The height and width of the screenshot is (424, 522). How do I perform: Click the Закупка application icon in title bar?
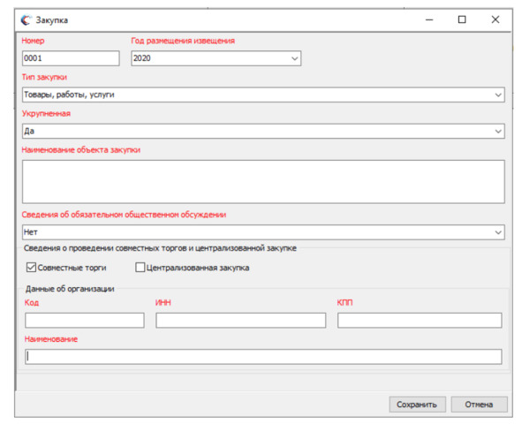(x=26, y=20)
